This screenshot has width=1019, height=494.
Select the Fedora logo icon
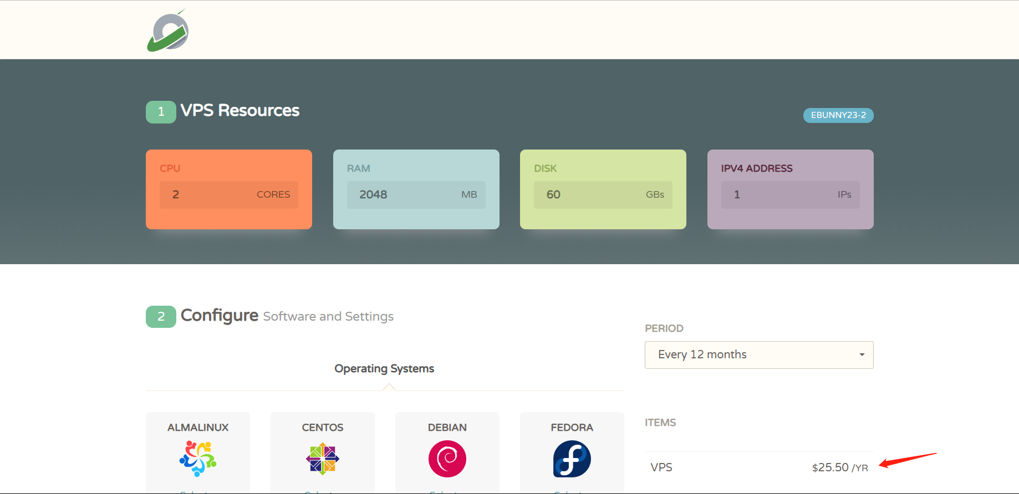572,459
